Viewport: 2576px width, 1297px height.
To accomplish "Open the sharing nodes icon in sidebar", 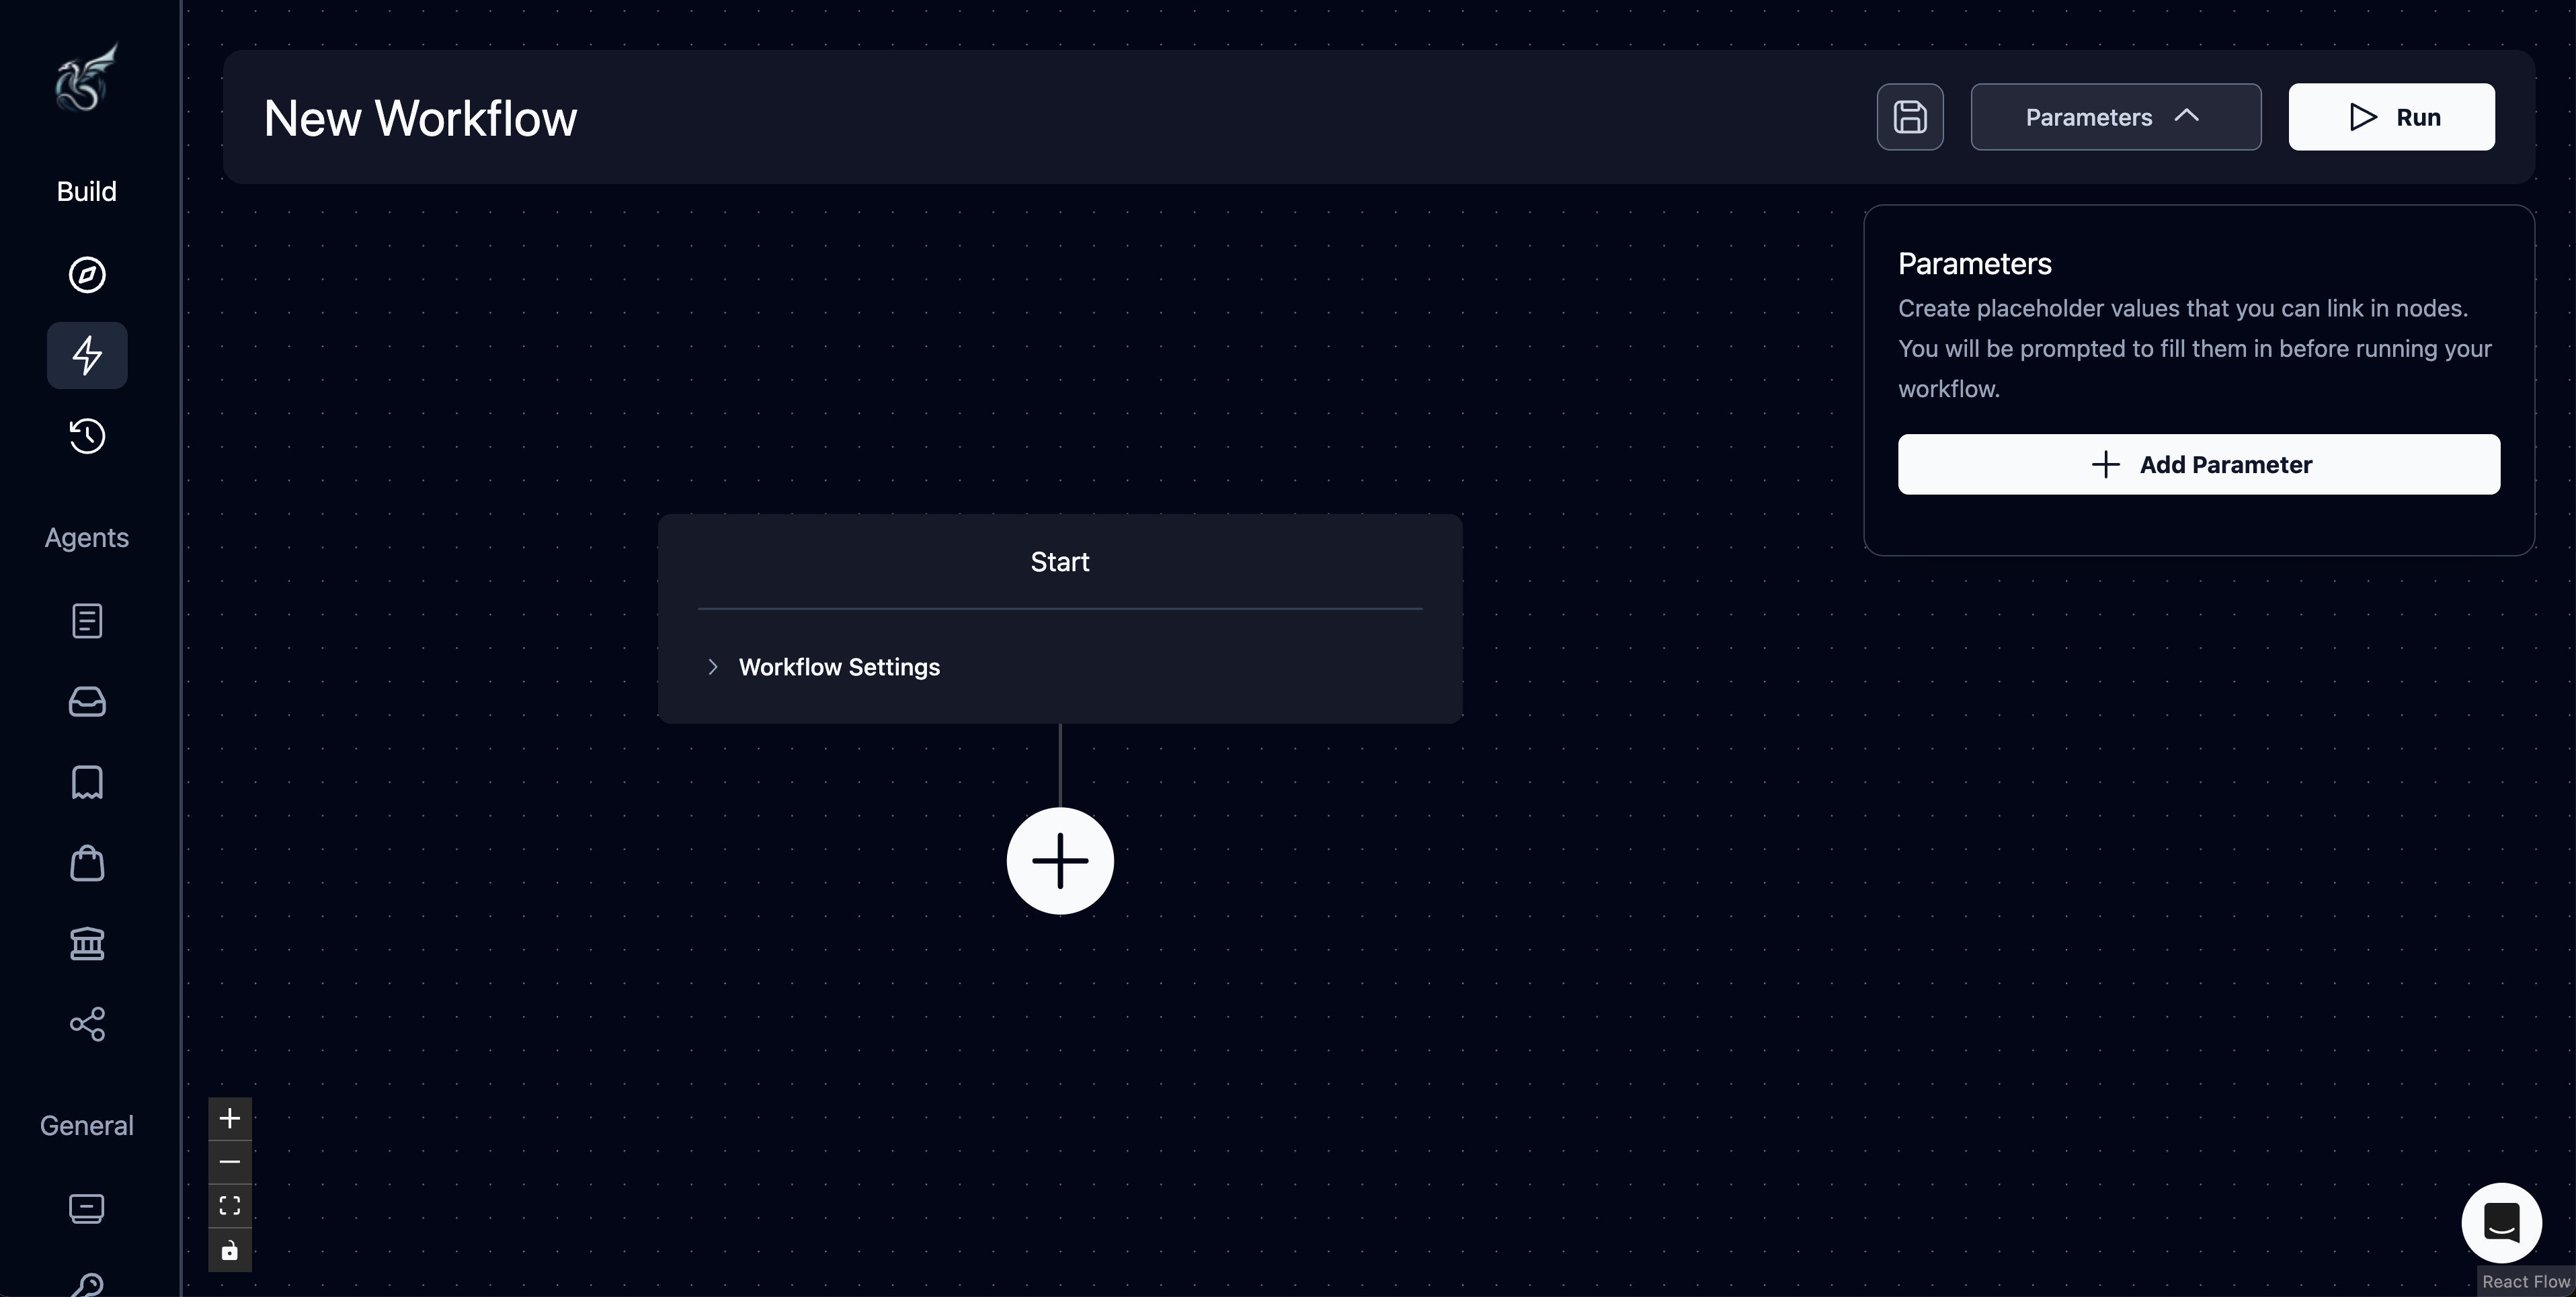I will [86, 1024].
